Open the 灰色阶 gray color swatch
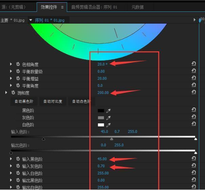The width and height of the screenshot is (205, 190). coord(101,118)
